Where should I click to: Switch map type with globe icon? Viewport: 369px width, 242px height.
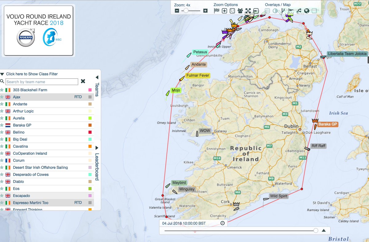[x=307, y=11]
